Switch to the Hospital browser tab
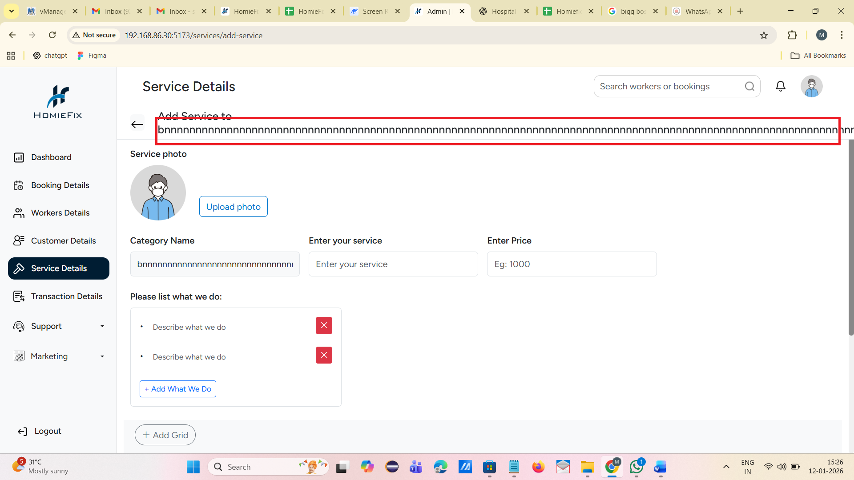This screenshot has width=854, height=480. [x=503, y=11]
